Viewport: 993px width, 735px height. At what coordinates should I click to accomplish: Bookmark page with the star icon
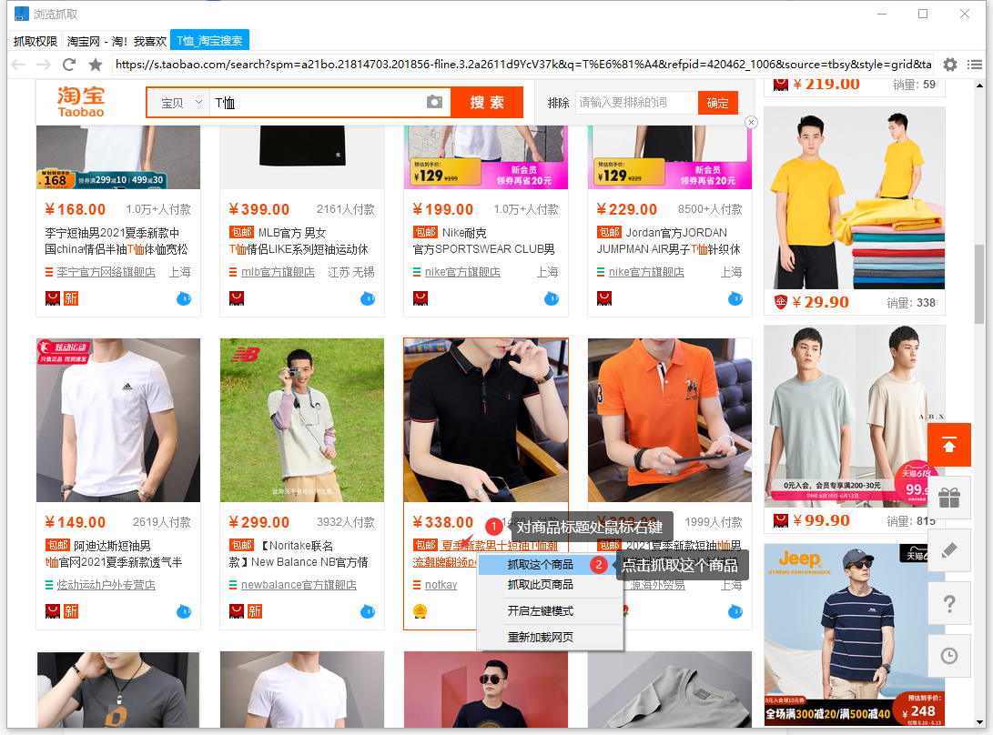96,65
